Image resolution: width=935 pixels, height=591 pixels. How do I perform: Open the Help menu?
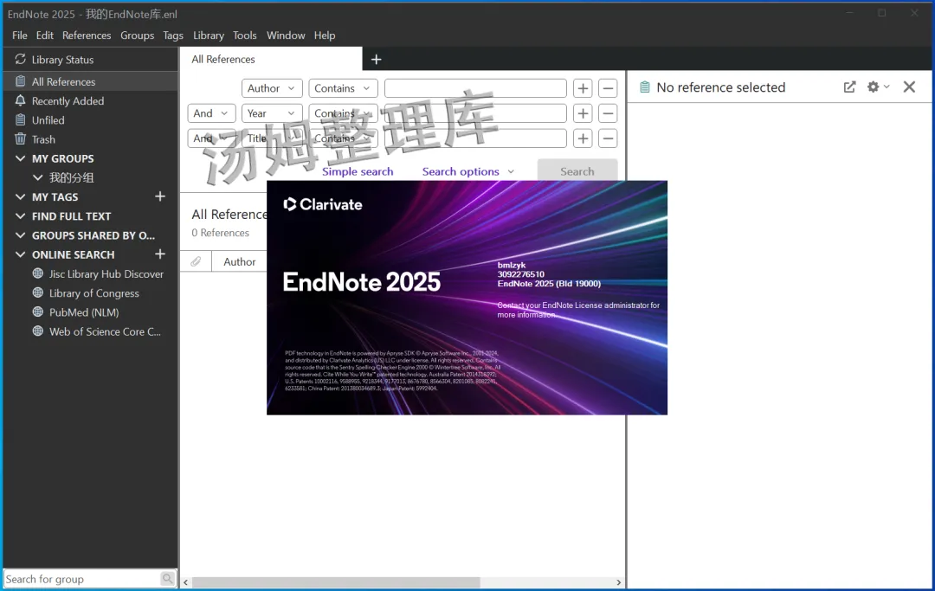pyautogui.click(x=325, y=35)
